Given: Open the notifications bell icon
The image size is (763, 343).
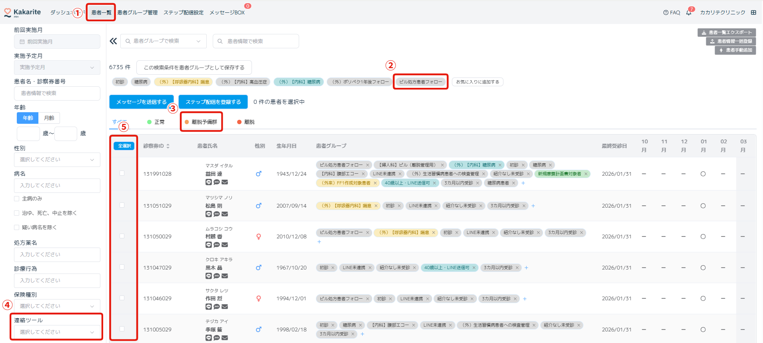Looking at the screenshot, I should (x=689, y=13).
